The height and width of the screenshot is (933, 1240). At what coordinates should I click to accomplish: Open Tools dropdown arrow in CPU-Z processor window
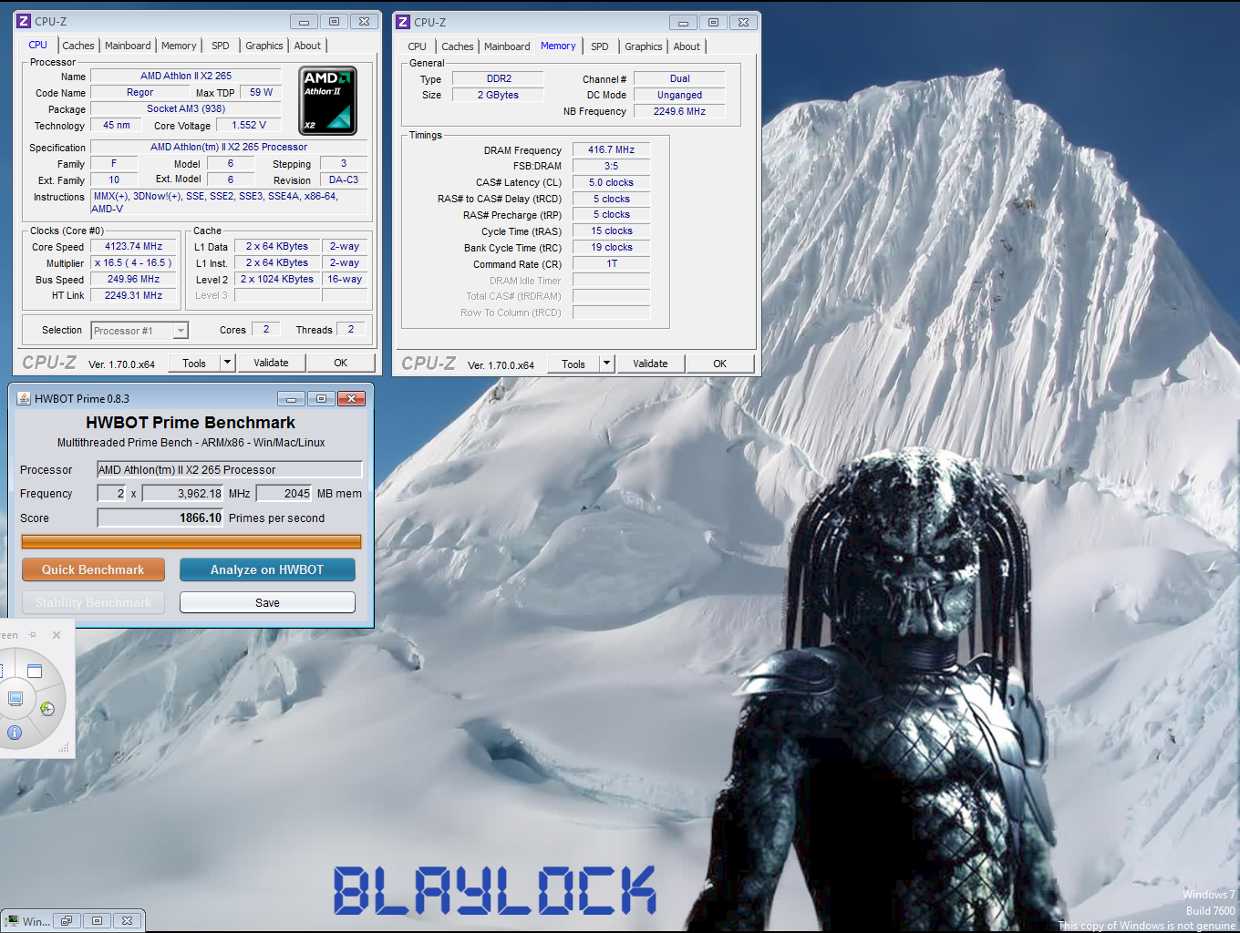point(228,363)
